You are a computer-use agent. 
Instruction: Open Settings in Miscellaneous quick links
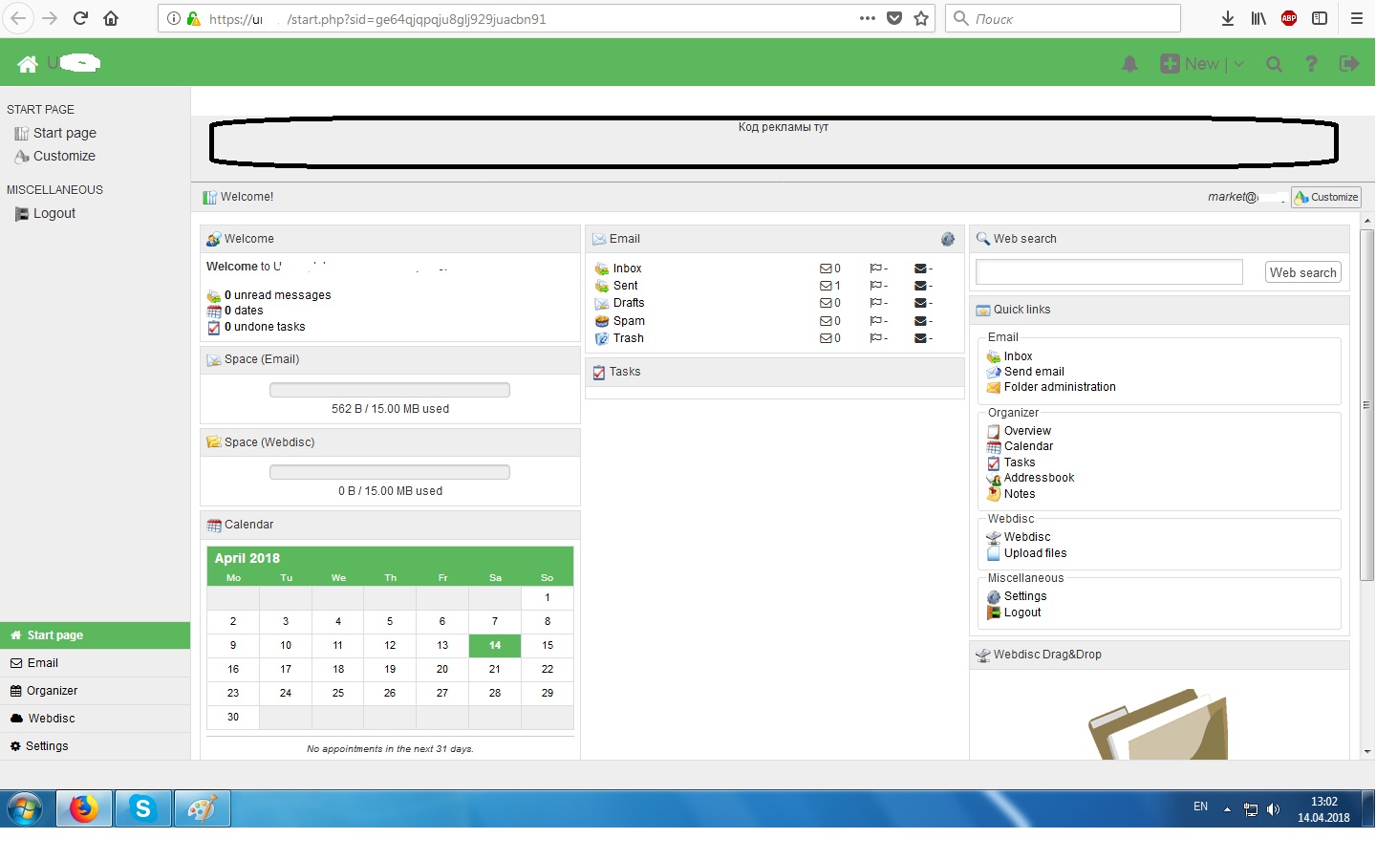1025,596
